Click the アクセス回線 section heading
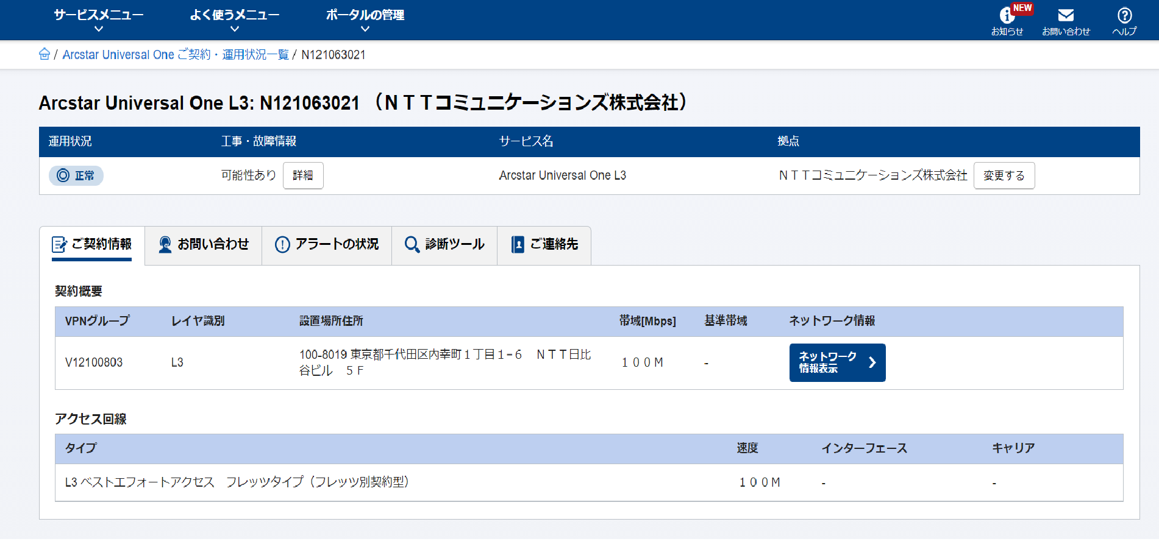 click(x=91, y=419)
